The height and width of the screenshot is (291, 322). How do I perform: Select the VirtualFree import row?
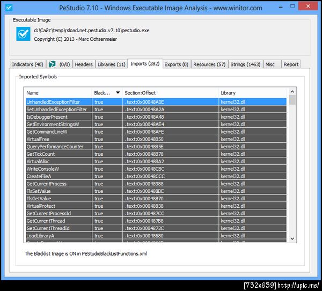pyautogui.click(x=156, y=139)
